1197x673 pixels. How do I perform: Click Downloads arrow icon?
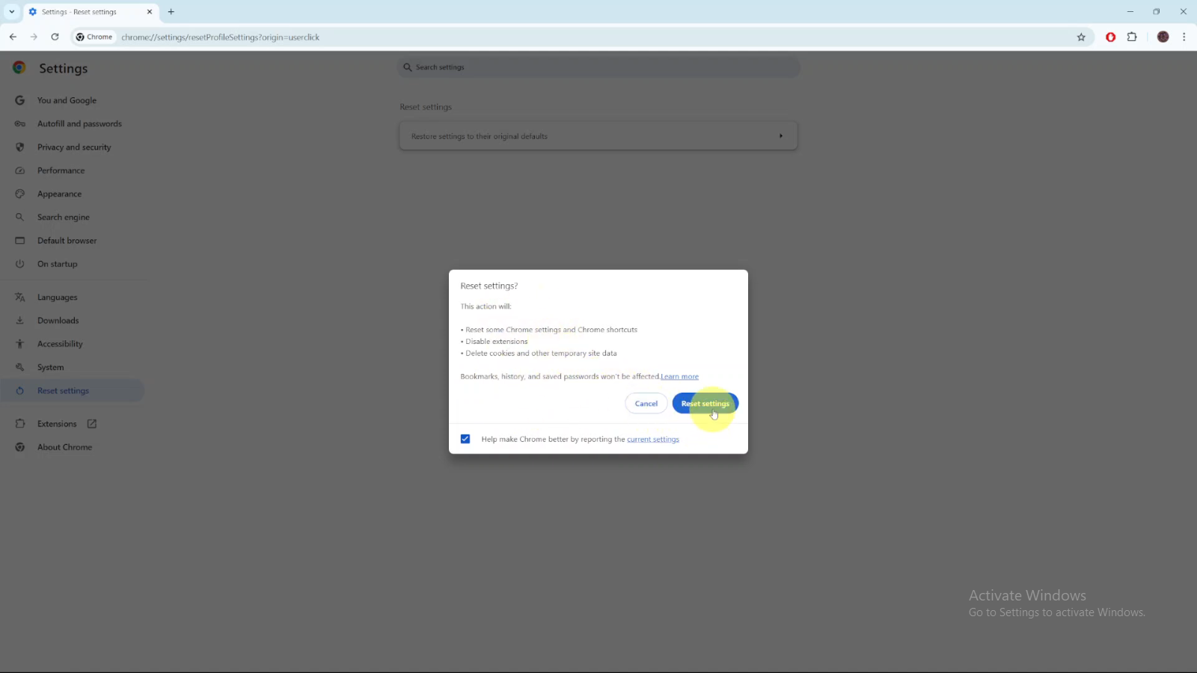click(x=20, y=320)
